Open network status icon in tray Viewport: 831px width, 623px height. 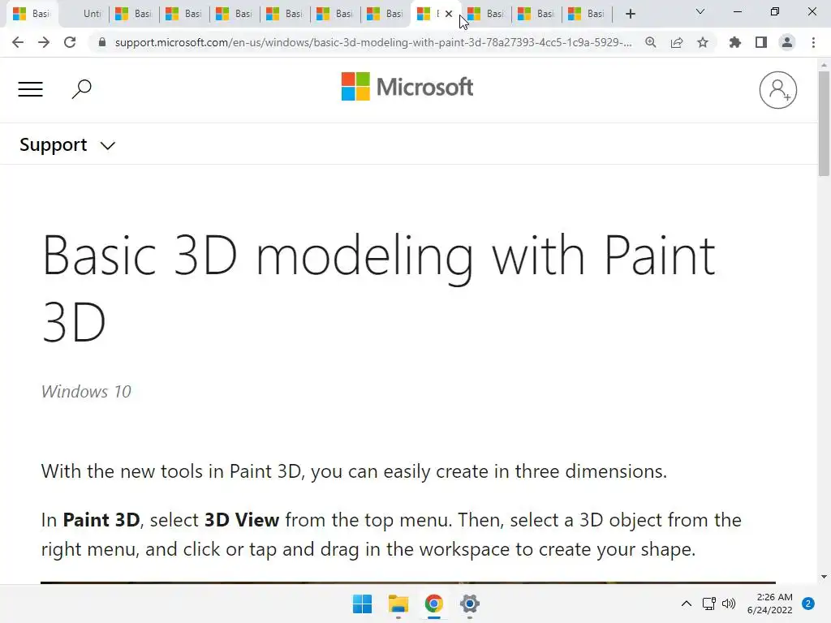(708, 604)
